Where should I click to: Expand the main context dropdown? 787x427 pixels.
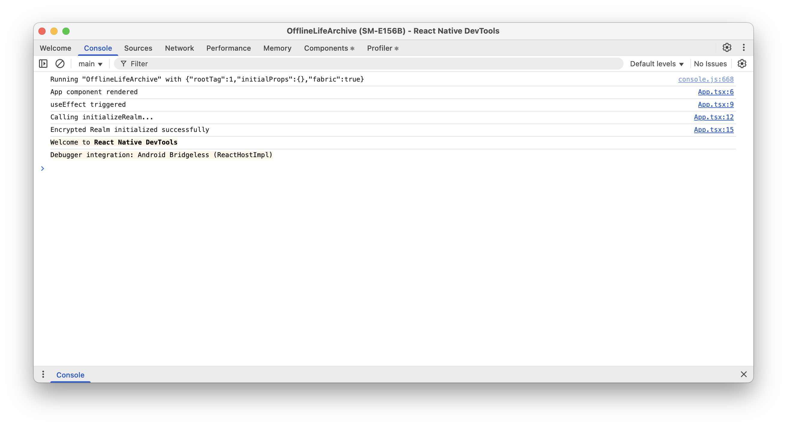tap(91, 64)
